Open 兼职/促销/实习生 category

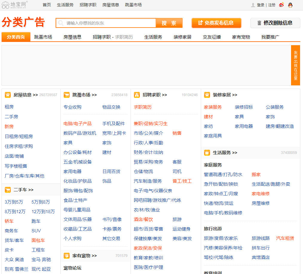point(151,124)
